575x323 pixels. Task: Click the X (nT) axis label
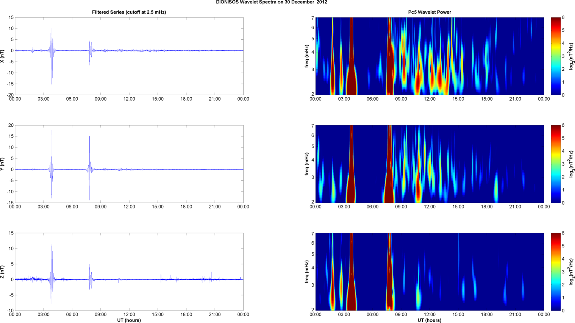[x=3, y=56]
